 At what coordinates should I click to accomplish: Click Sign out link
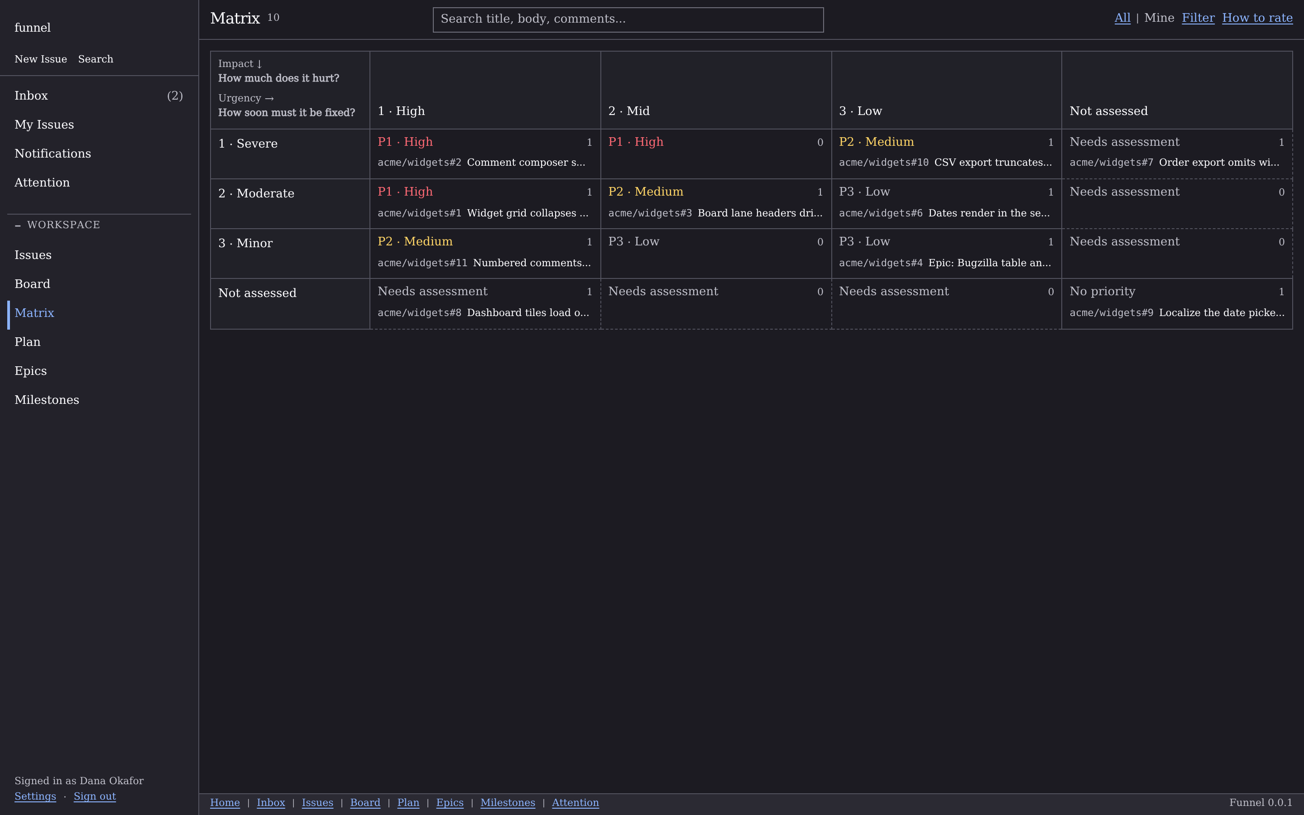click(95, 796)
